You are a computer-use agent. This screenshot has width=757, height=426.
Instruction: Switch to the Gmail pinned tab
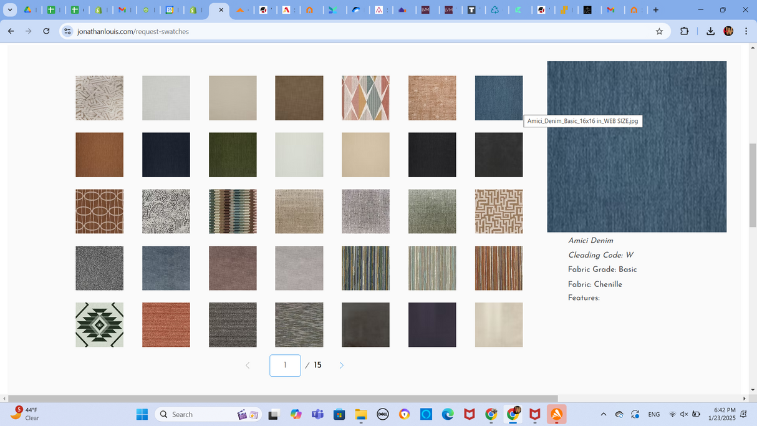(x=124, y=10)
